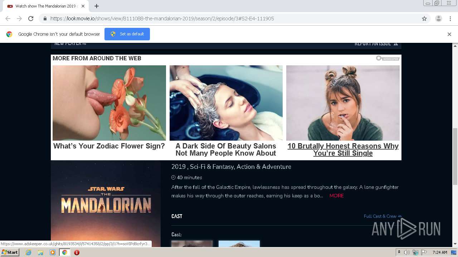Open the Full Cast & Crew link

click(383, 216)
